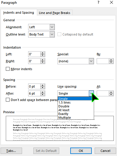Increase Left indentation with up arrow
This screenshot has height=156, width=117.
click(x=42, y=53)
